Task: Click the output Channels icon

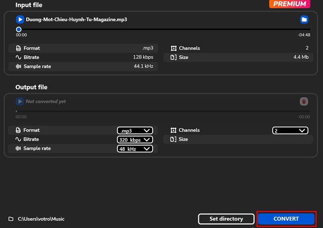Action: [x=173, y=130]
